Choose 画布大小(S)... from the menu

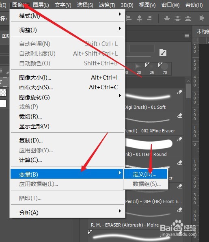click(68, 87)
